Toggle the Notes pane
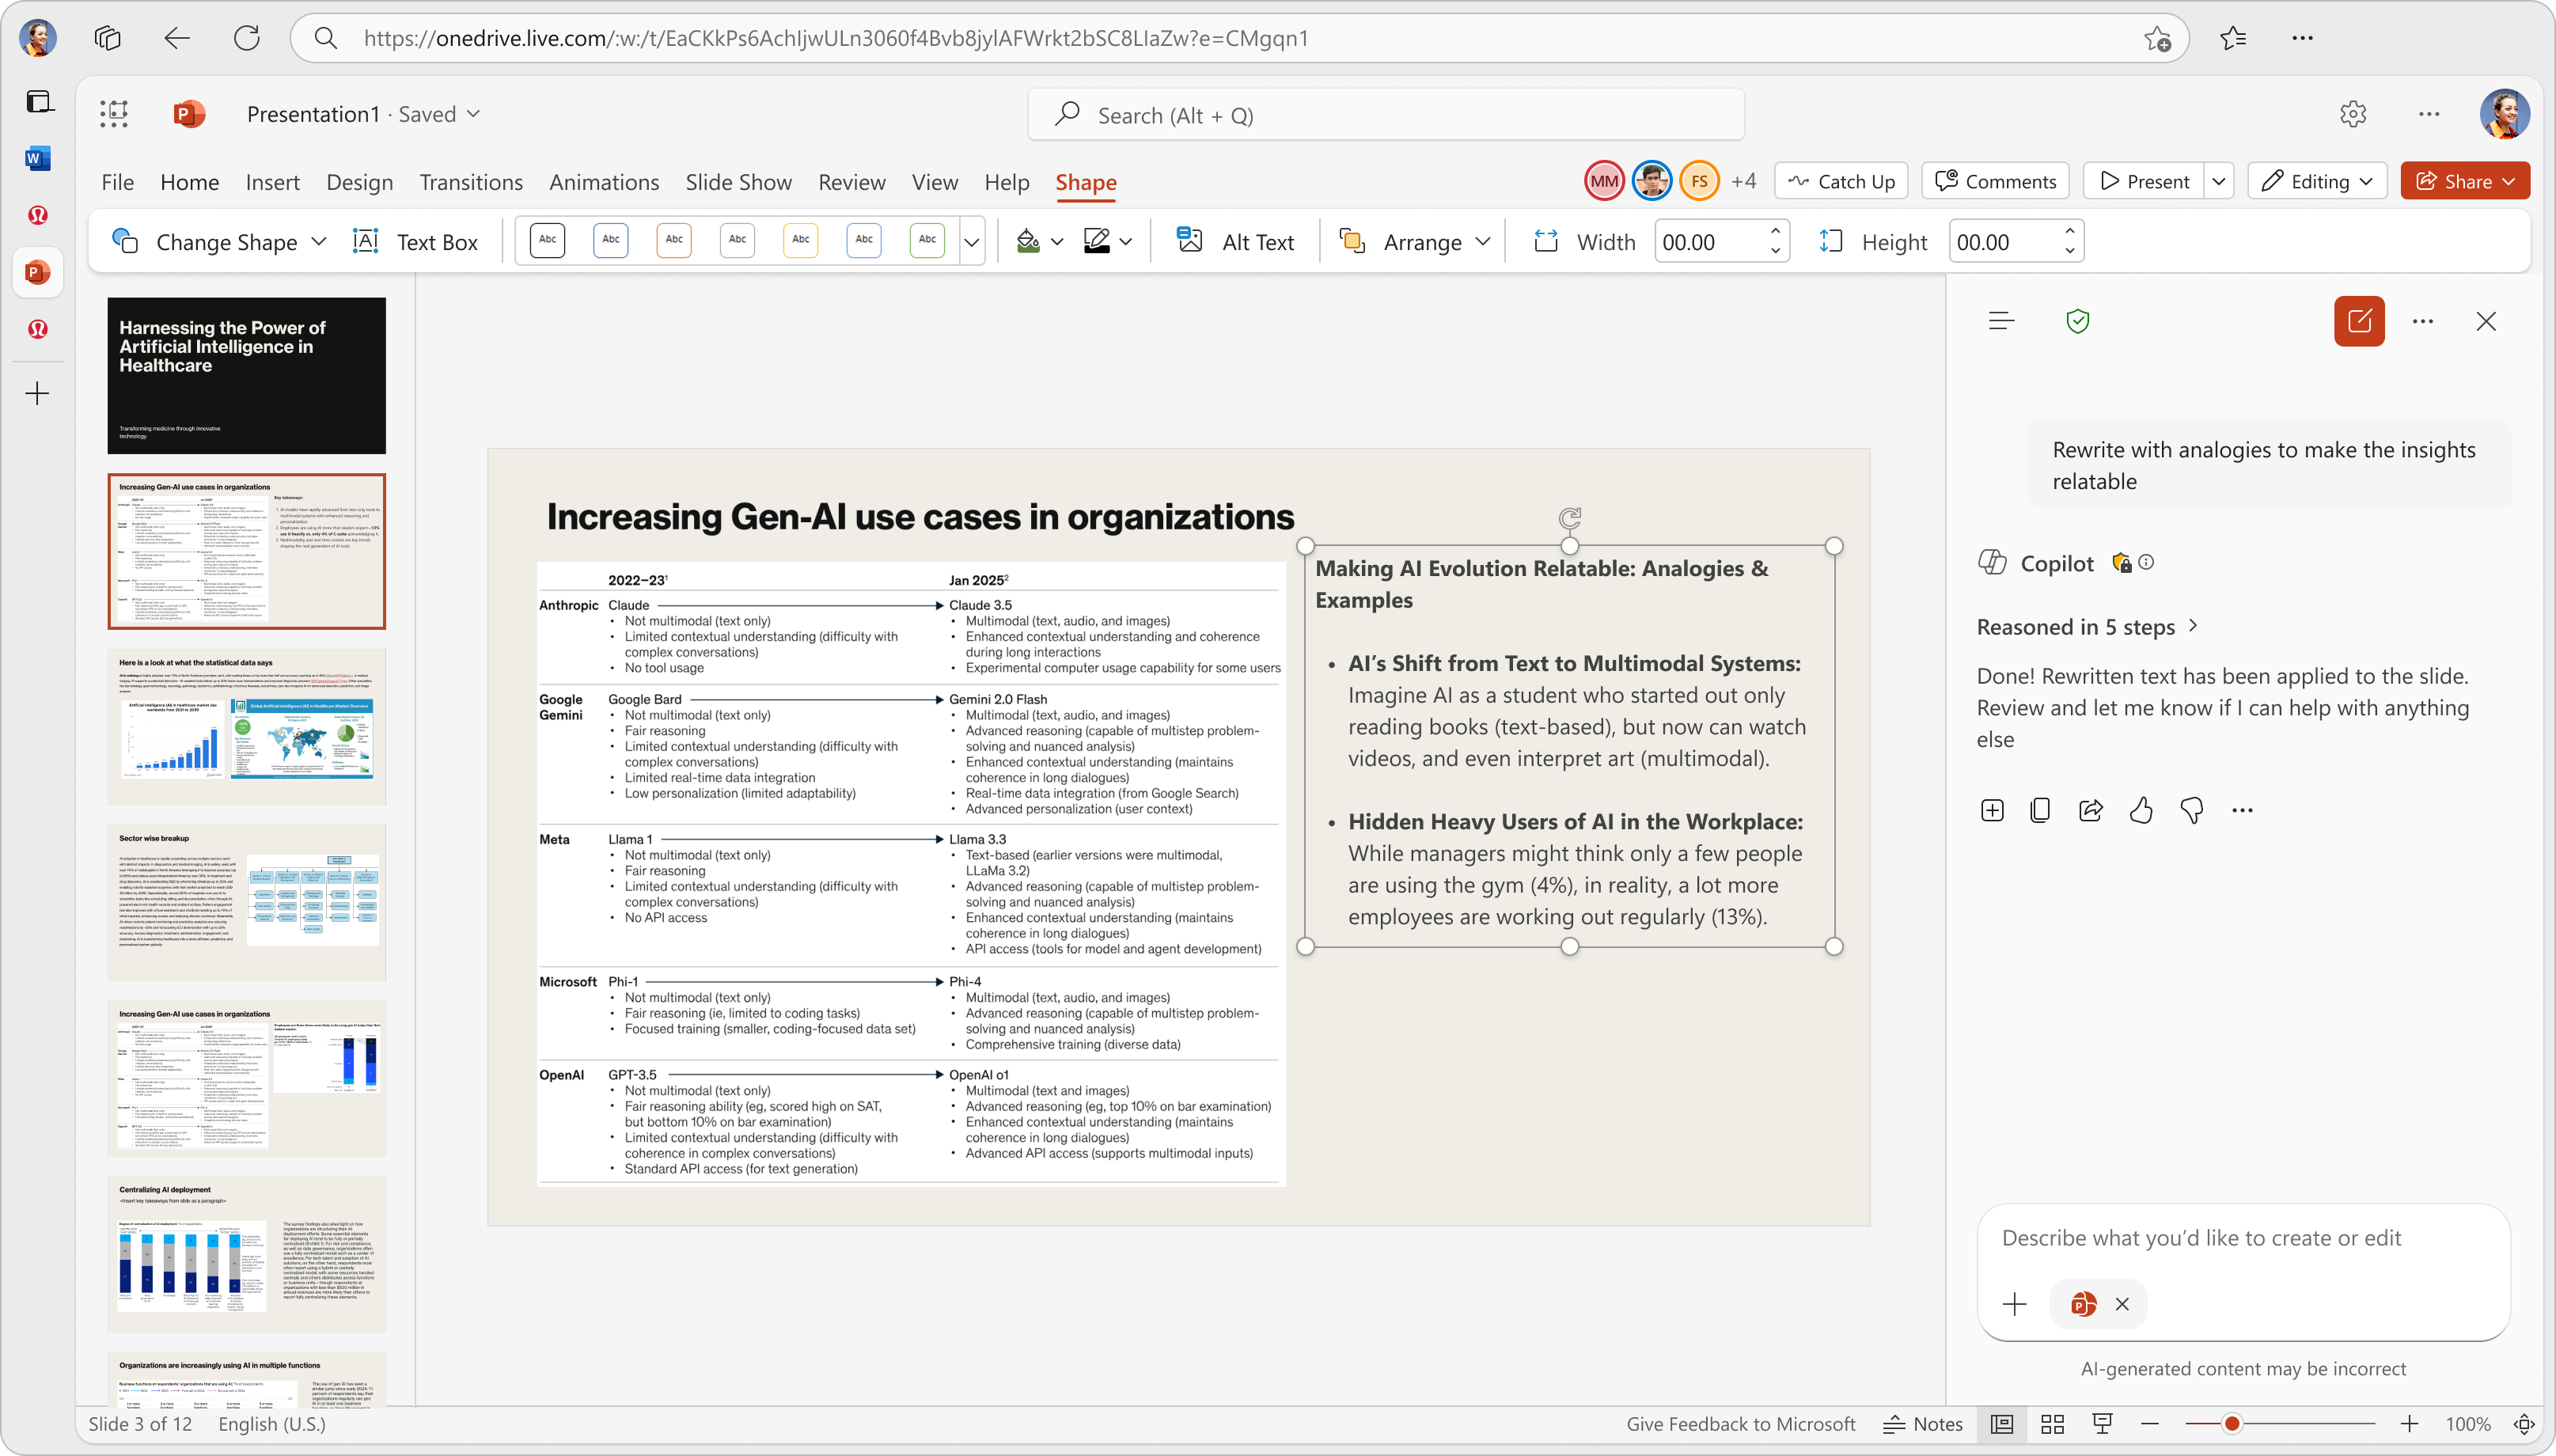This screenshot has width=2556, height=1456. (1923, 1424)
